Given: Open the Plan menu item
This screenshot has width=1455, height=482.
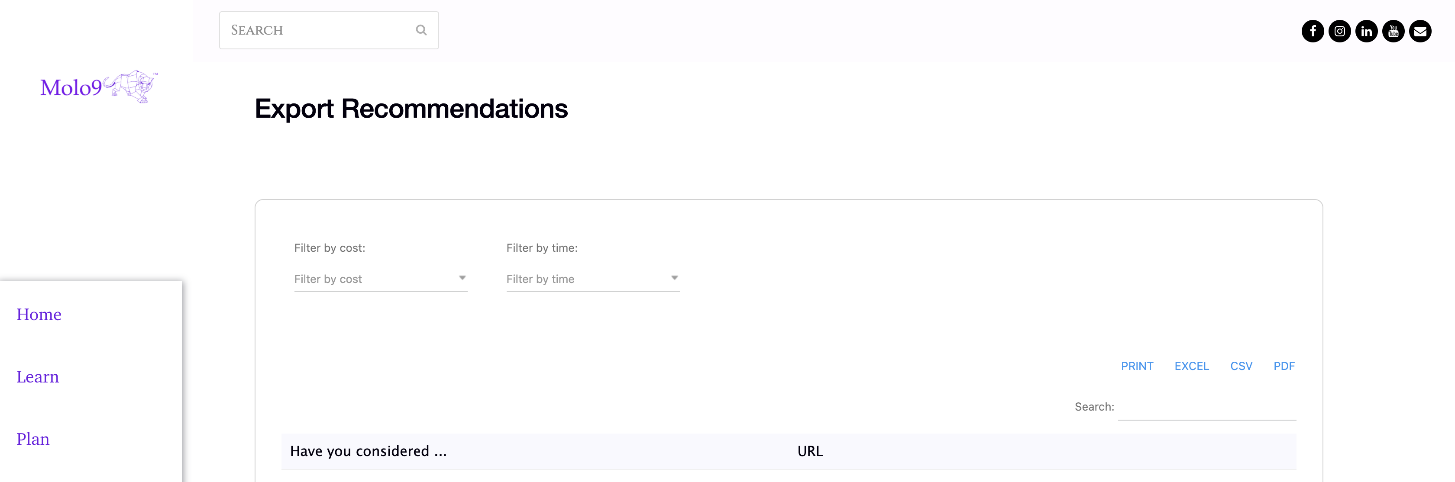Looking at the screenshot, I should point(33,439).
